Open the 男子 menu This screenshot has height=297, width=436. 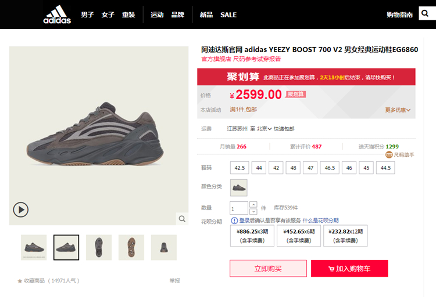[x=87, y=15]
